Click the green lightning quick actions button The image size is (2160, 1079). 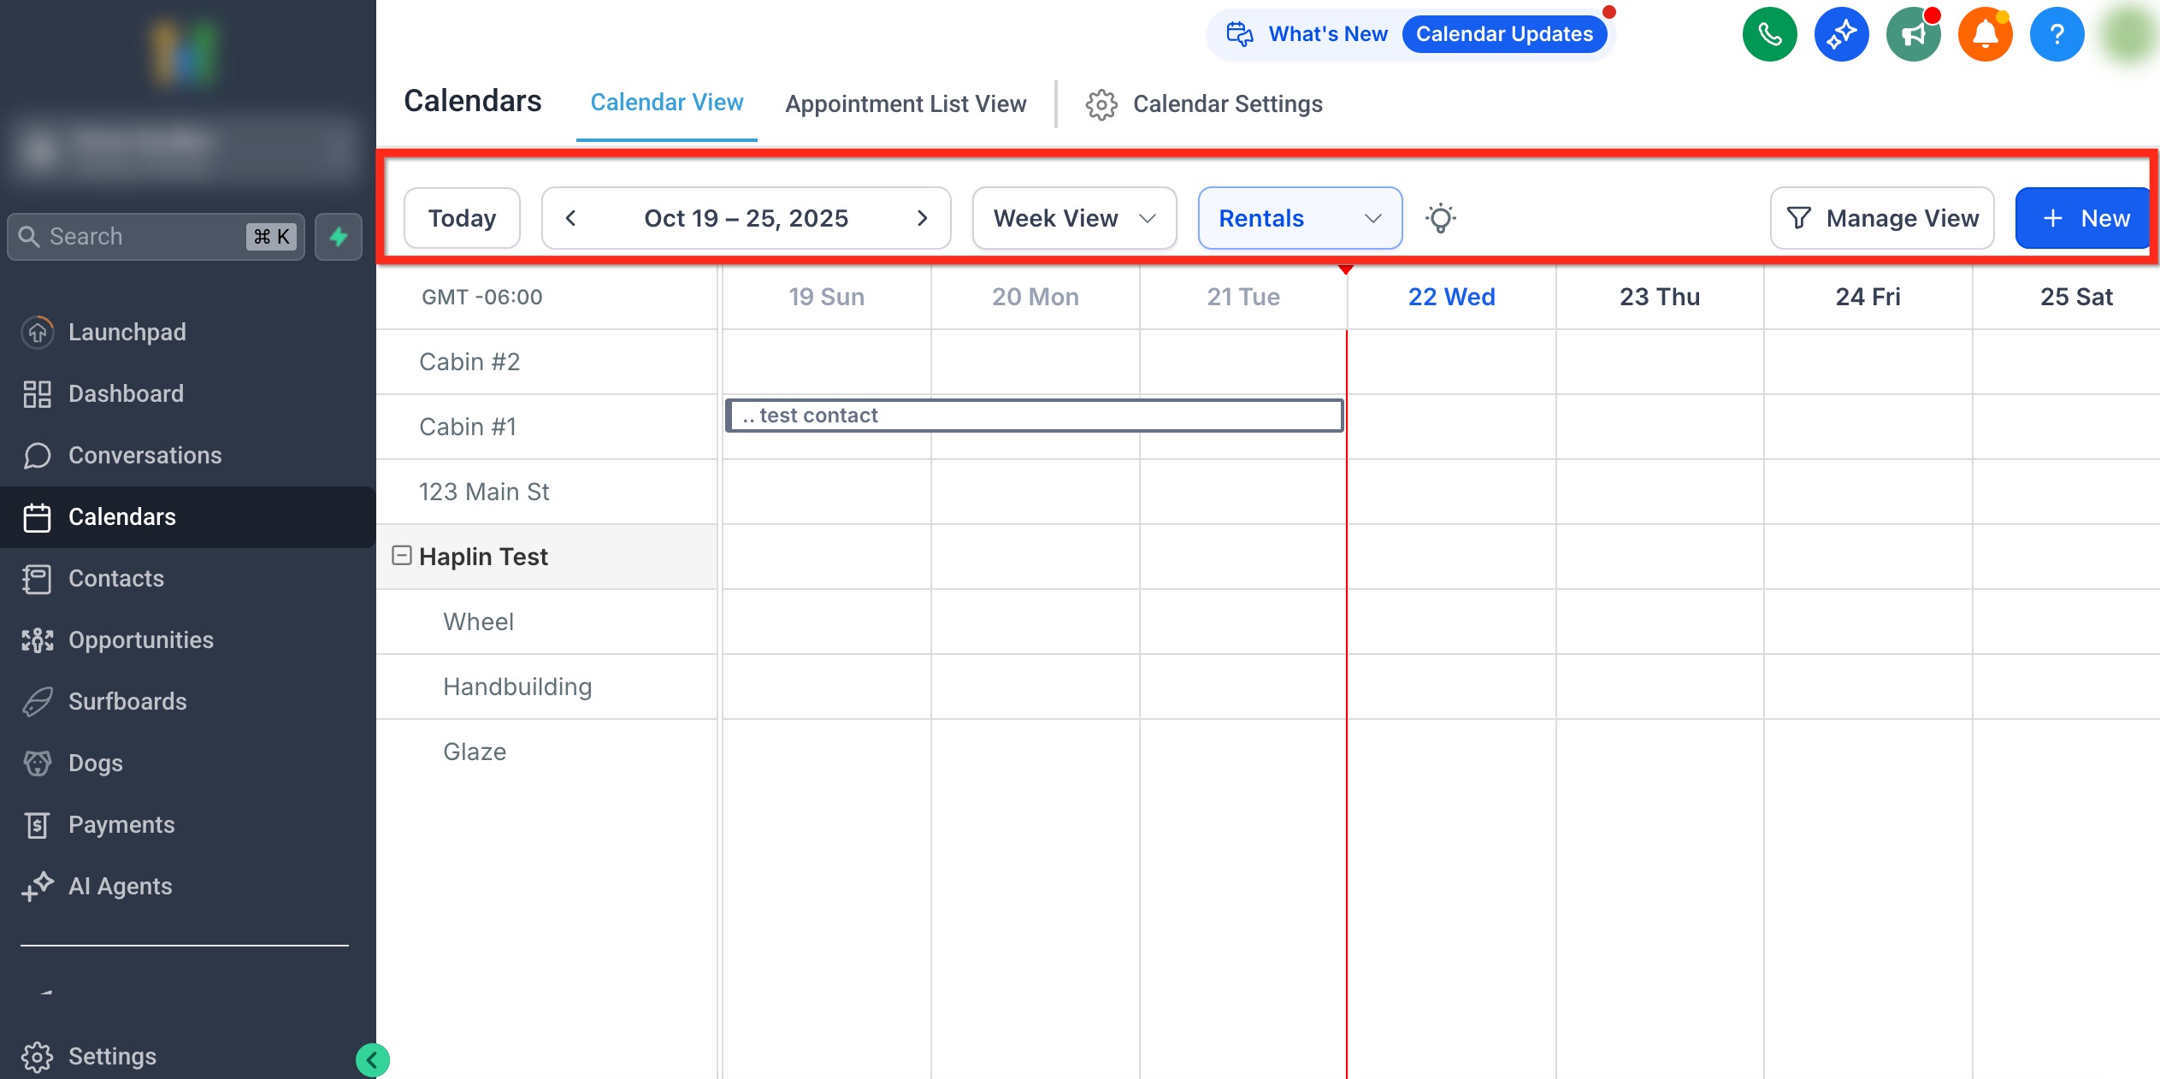coord(339,236)
